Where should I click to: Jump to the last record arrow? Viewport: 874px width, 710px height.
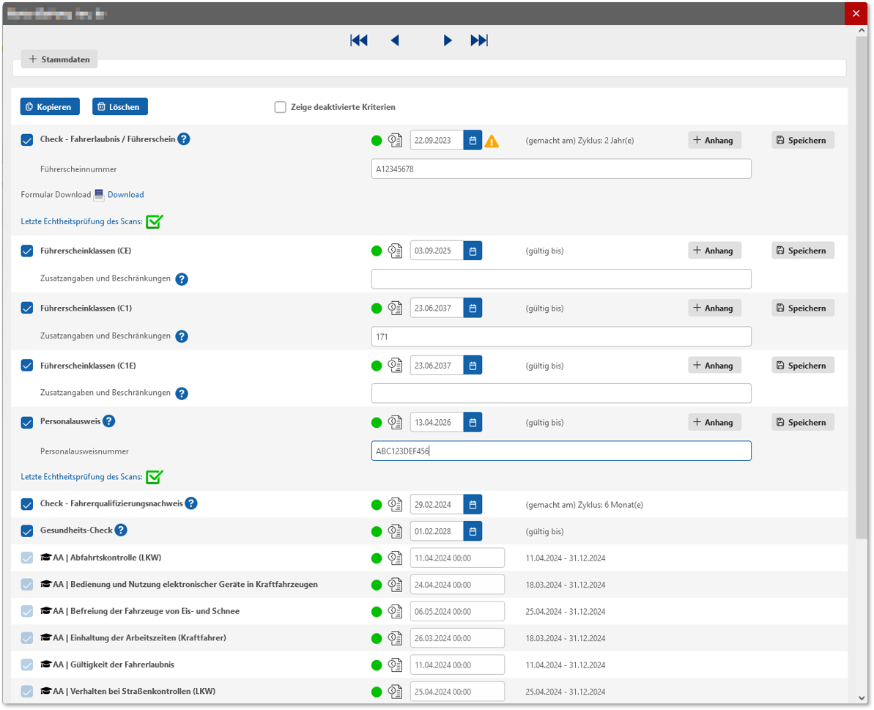coord(479,40)
